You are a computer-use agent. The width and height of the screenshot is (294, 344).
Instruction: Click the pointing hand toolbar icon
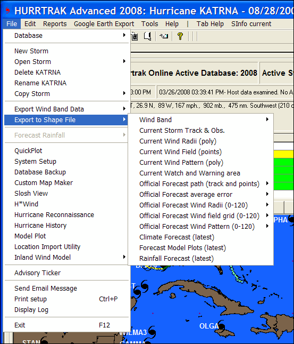tap(164, 36)
